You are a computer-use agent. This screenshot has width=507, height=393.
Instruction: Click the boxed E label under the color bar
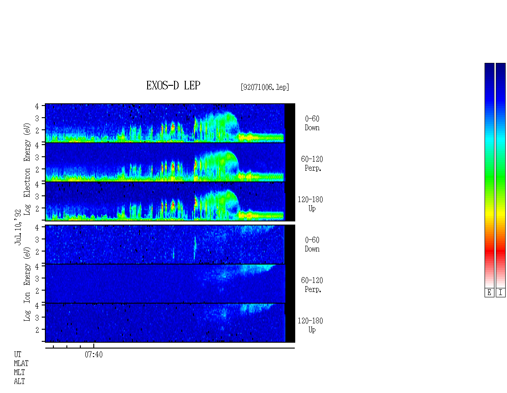click(x=489, y=293)
